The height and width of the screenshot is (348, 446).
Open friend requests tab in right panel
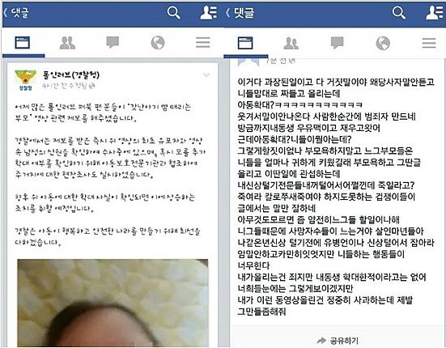click(291, 43)
